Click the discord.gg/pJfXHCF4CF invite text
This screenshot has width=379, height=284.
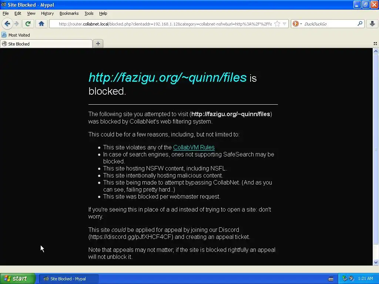point(131,237)
